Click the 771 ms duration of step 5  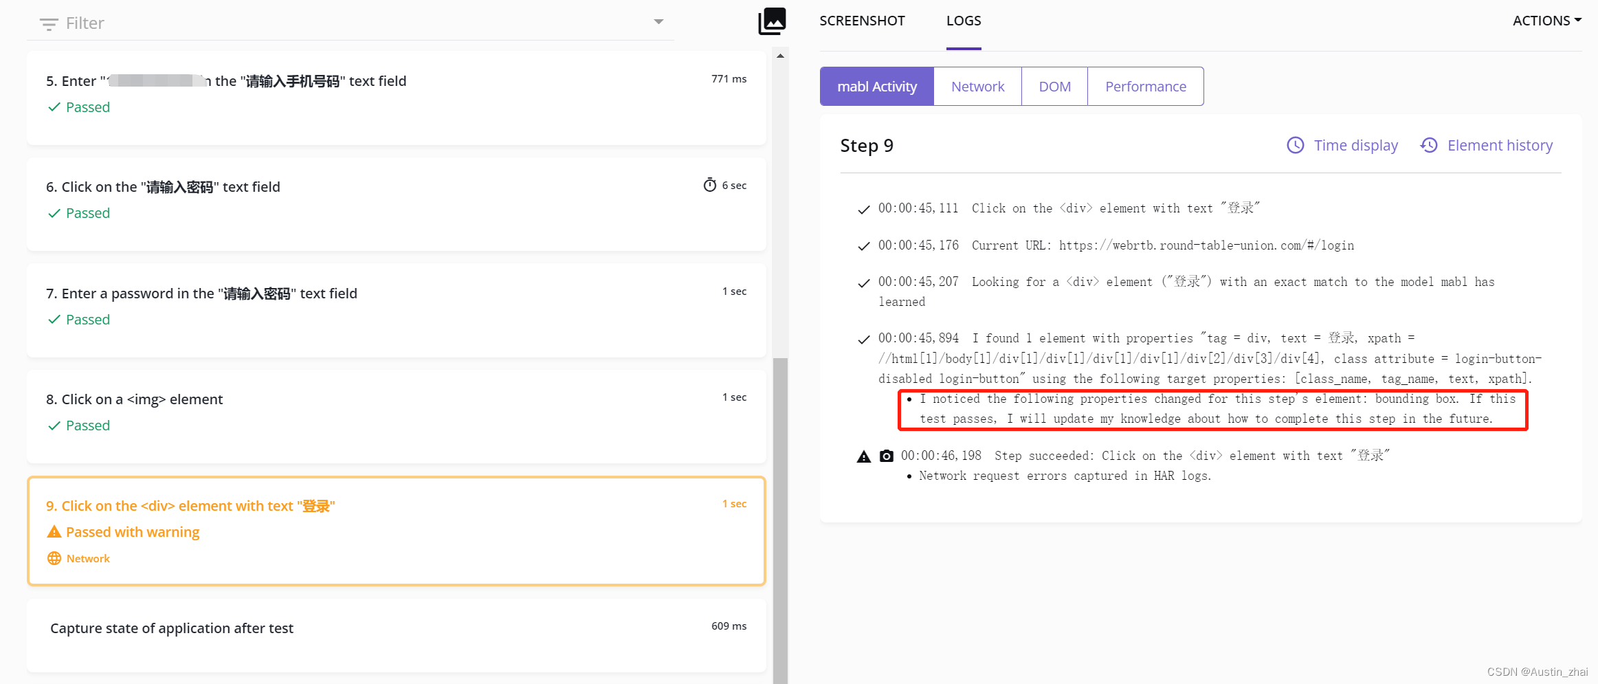pyautogui.click(x=729, y=79)
